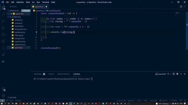This screenshot has height=105, width=188.
Task: Create a new terminal with plus icon
Action: tap(168, 74)
